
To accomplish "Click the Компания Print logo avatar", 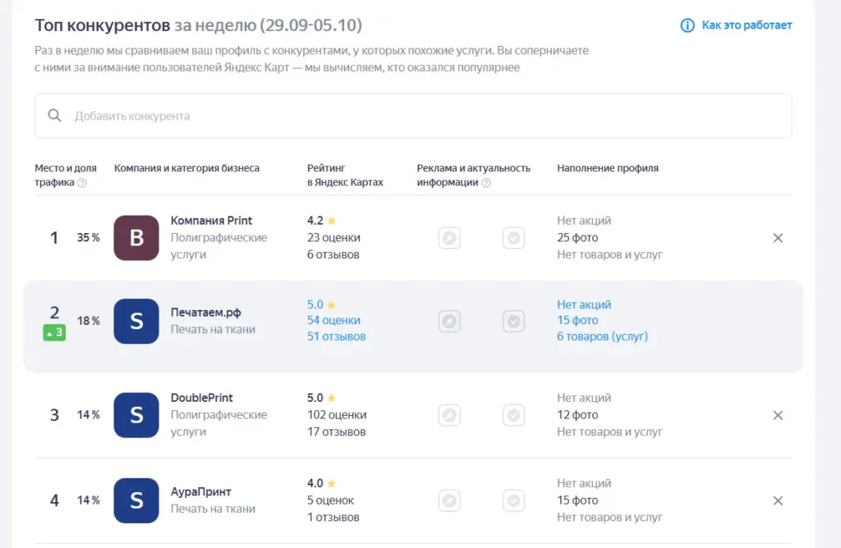I will [136, 238].
